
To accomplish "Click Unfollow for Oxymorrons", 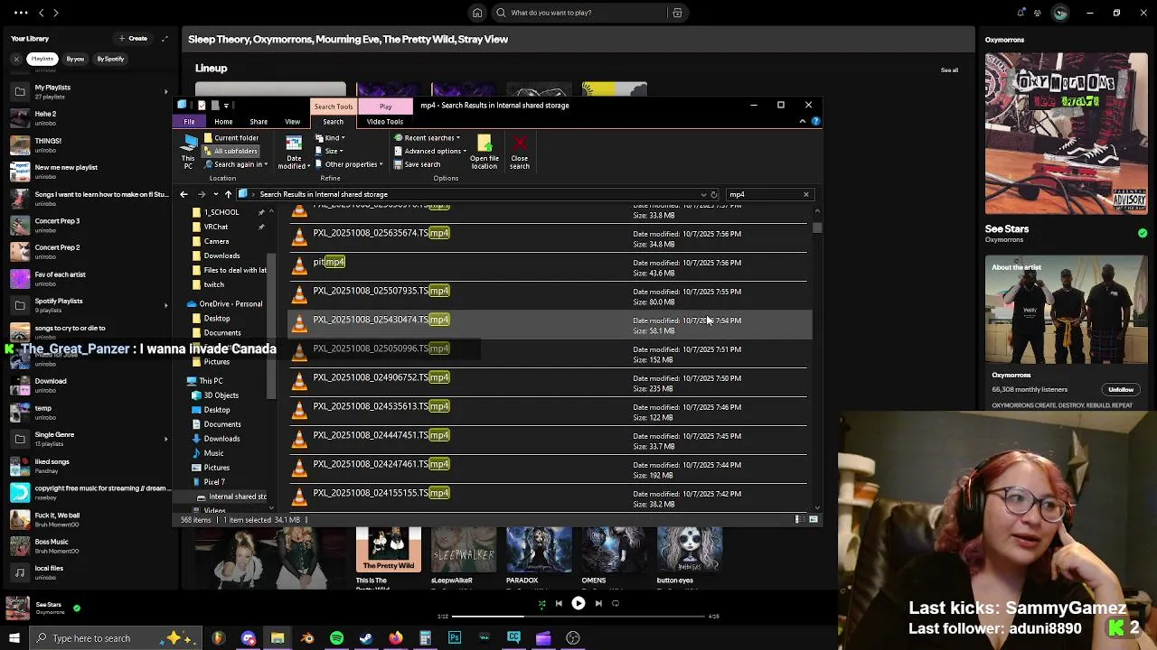I will (x=1121, y=389).
